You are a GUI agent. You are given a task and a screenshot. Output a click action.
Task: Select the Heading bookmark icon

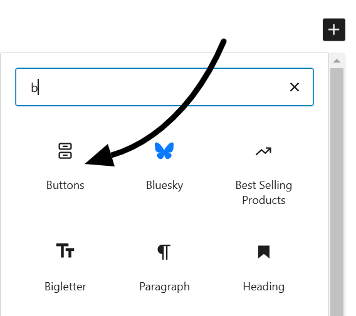[264, 252]
